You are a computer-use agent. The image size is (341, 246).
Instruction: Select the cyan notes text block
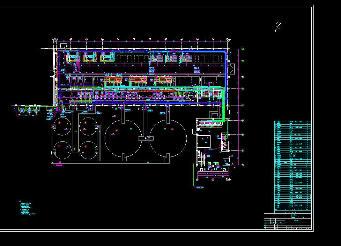click(27, 208)
